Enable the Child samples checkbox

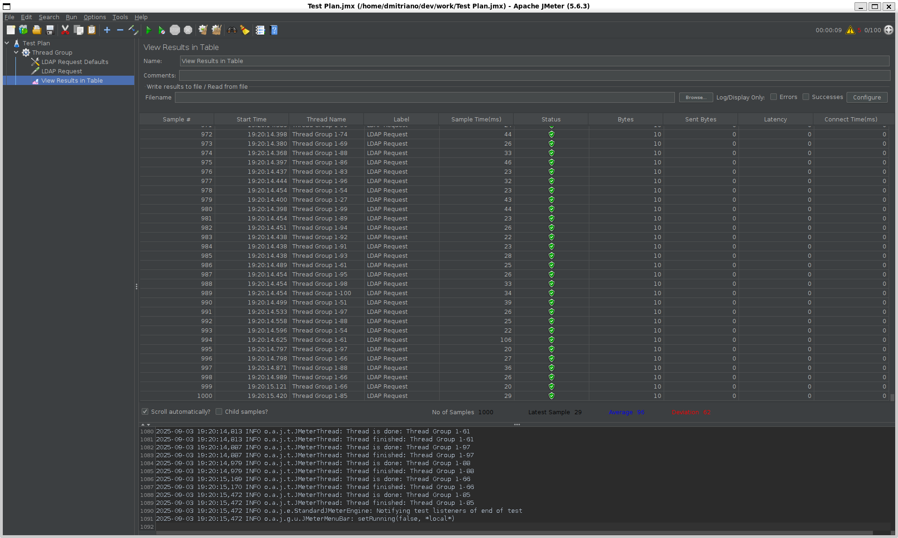219,411
